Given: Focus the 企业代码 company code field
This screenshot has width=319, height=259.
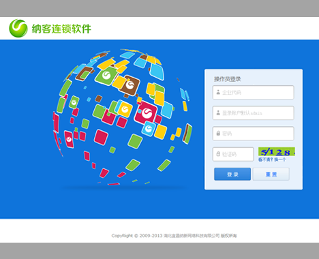Looking at the screenshot, I should coord(254,92).
